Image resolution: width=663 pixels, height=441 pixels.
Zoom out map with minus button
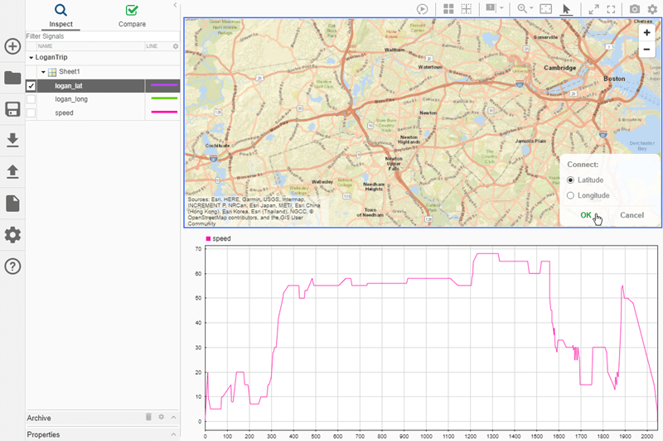[646, 49]
